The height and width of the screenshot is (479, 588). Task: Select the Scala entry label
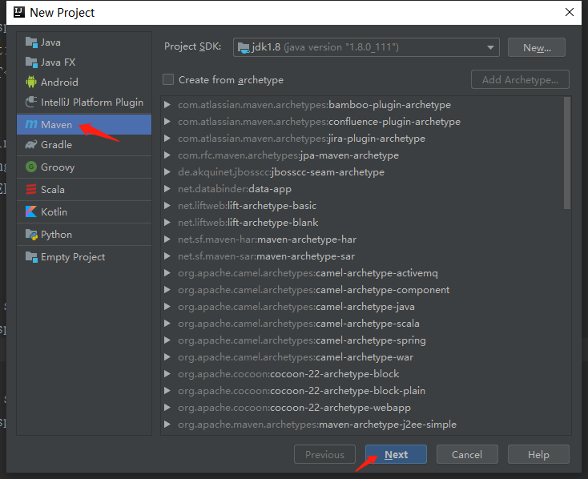point(53,189)
